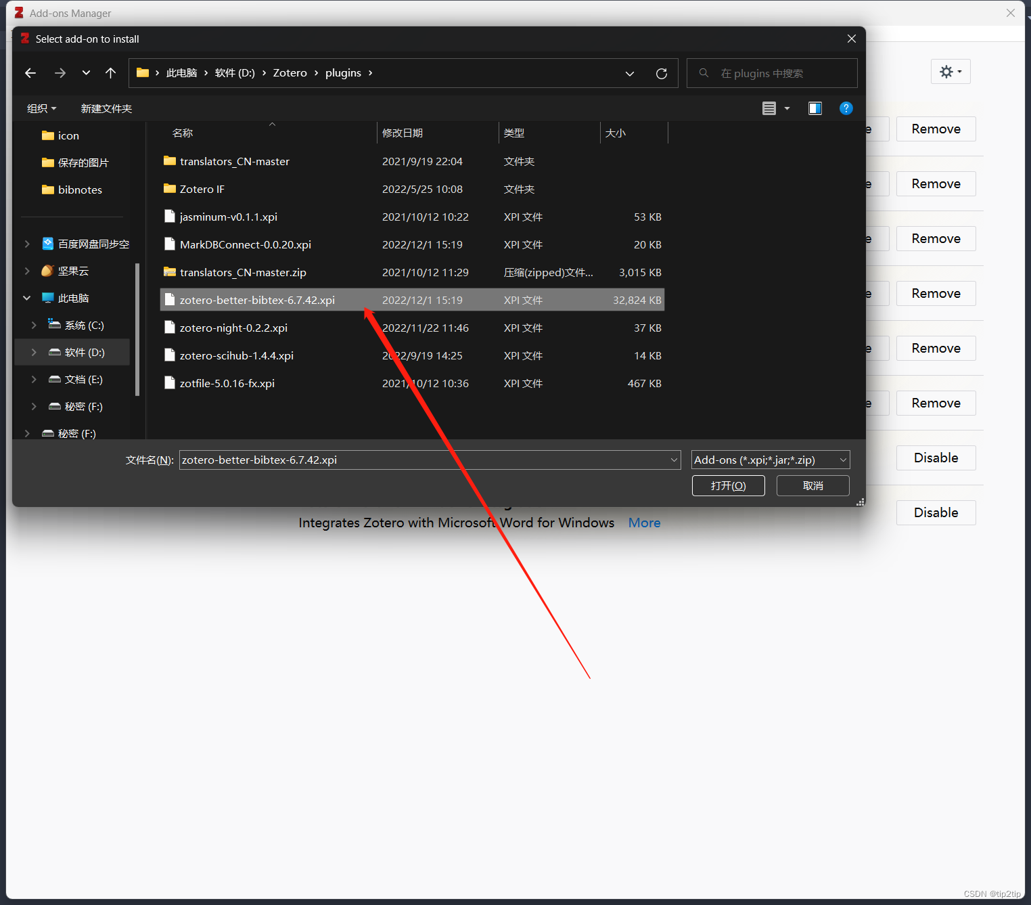Open recent locations chevron beside forward arrow

[x=86, y=73]
